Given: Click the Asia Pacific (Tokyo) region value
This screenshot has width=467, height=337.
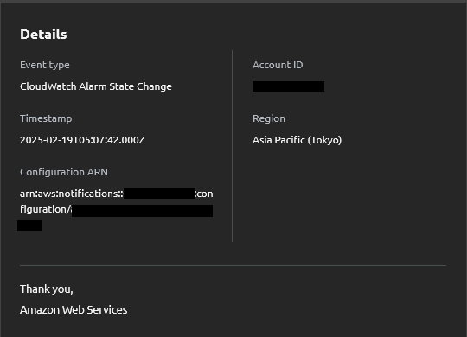Looking at the screenshot, I should click(x=297, y=140).
